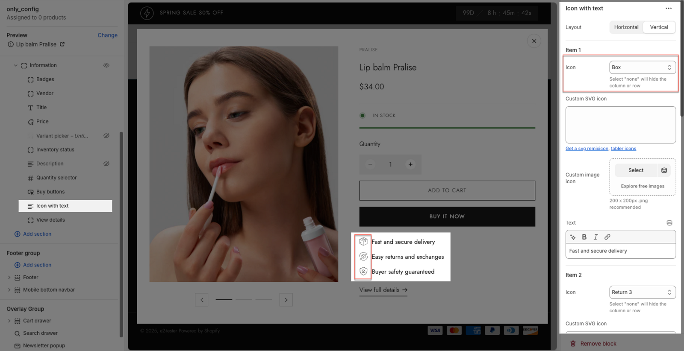Open the Item 2 Icon dropdown
This screenshot has height=351, width=684.
(642, 292)
